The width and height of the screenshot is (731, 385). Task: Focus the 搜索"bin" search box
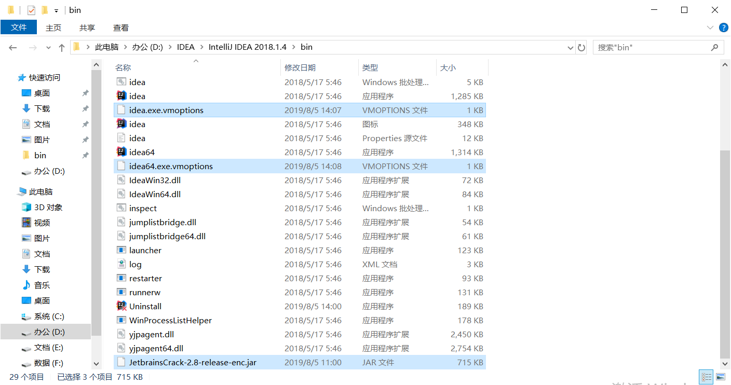pos(658,47)
